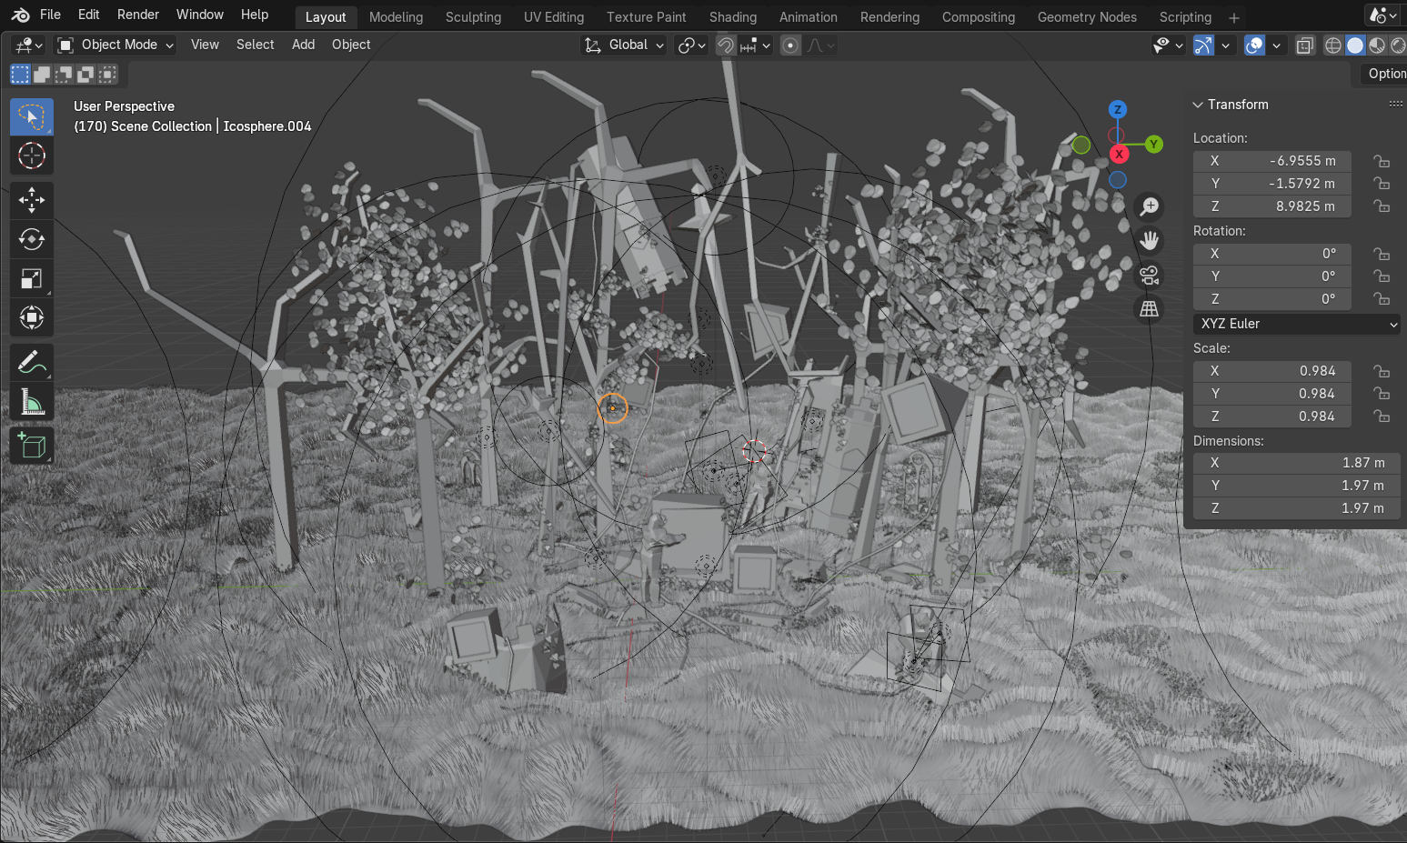Image resolution: width=1407 pixels, height=843 pixels.
Task: Toggle camera view icon
Action: (1150, 275)
